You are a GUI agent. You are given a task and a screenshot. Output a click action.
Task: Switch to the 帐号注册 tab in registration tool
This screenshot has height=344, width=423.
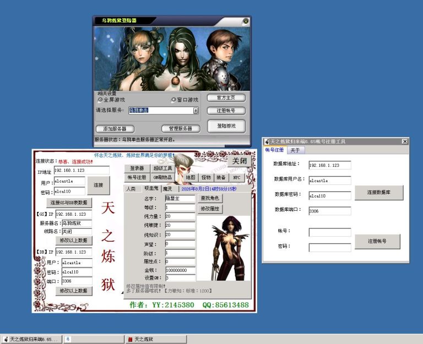tap(275, 150)
